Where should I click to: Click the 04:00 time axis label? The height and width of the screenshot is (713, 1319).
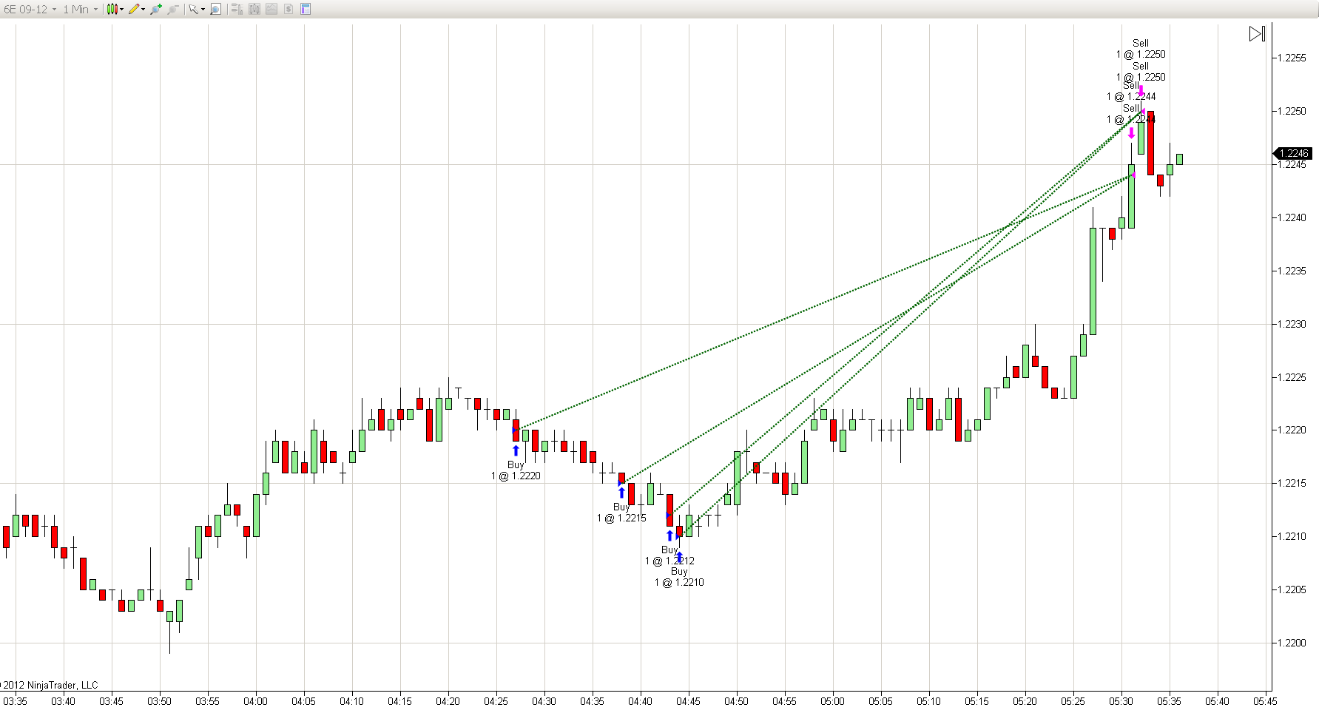coord(256,701)
